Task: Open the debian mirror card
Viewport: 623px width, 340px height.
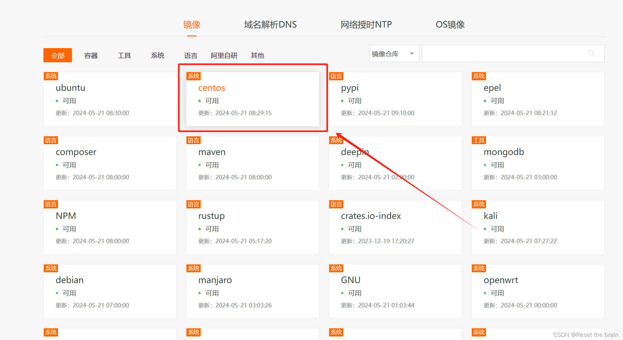Action: [x=110, y=291]
